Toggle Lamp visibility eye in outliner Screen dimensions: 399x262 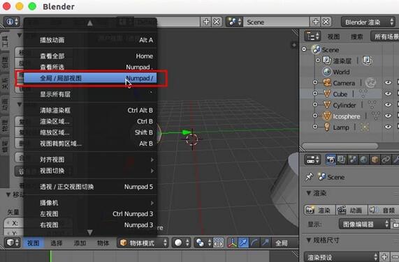(388, 127)
